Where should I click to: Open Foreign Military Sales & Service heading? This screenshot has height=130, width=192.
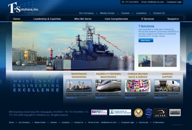138,75
